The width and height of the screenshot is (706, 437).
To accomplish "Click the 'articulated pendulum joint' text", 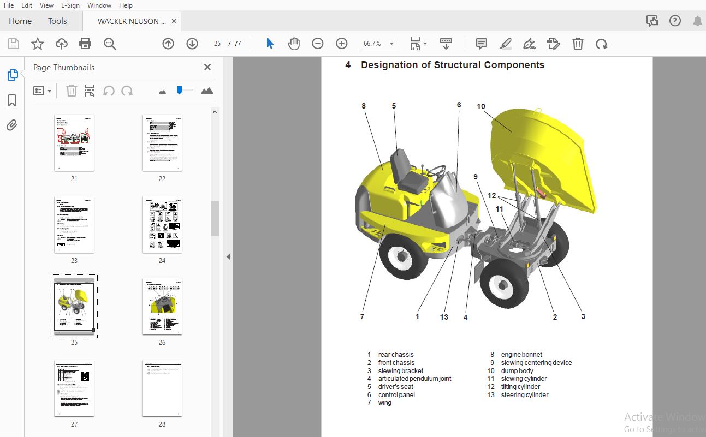I will [414, 379].
